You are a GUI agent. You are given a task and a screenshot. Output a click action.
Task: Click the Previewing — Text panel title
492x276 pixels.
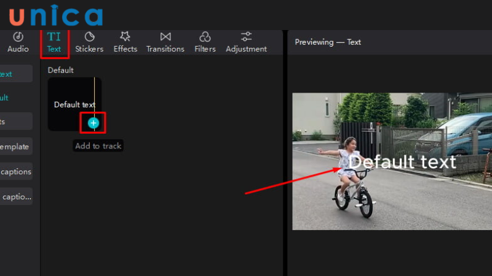pyautogui.click(x=328, y=42)
